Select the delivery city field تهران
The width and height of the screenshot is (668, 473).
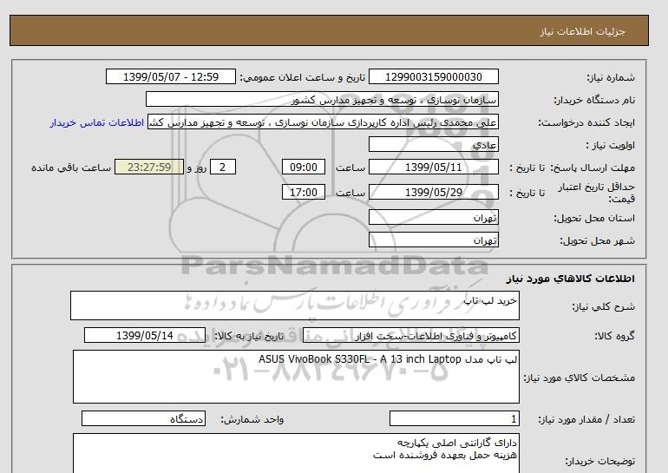click(x=433, y=240)
